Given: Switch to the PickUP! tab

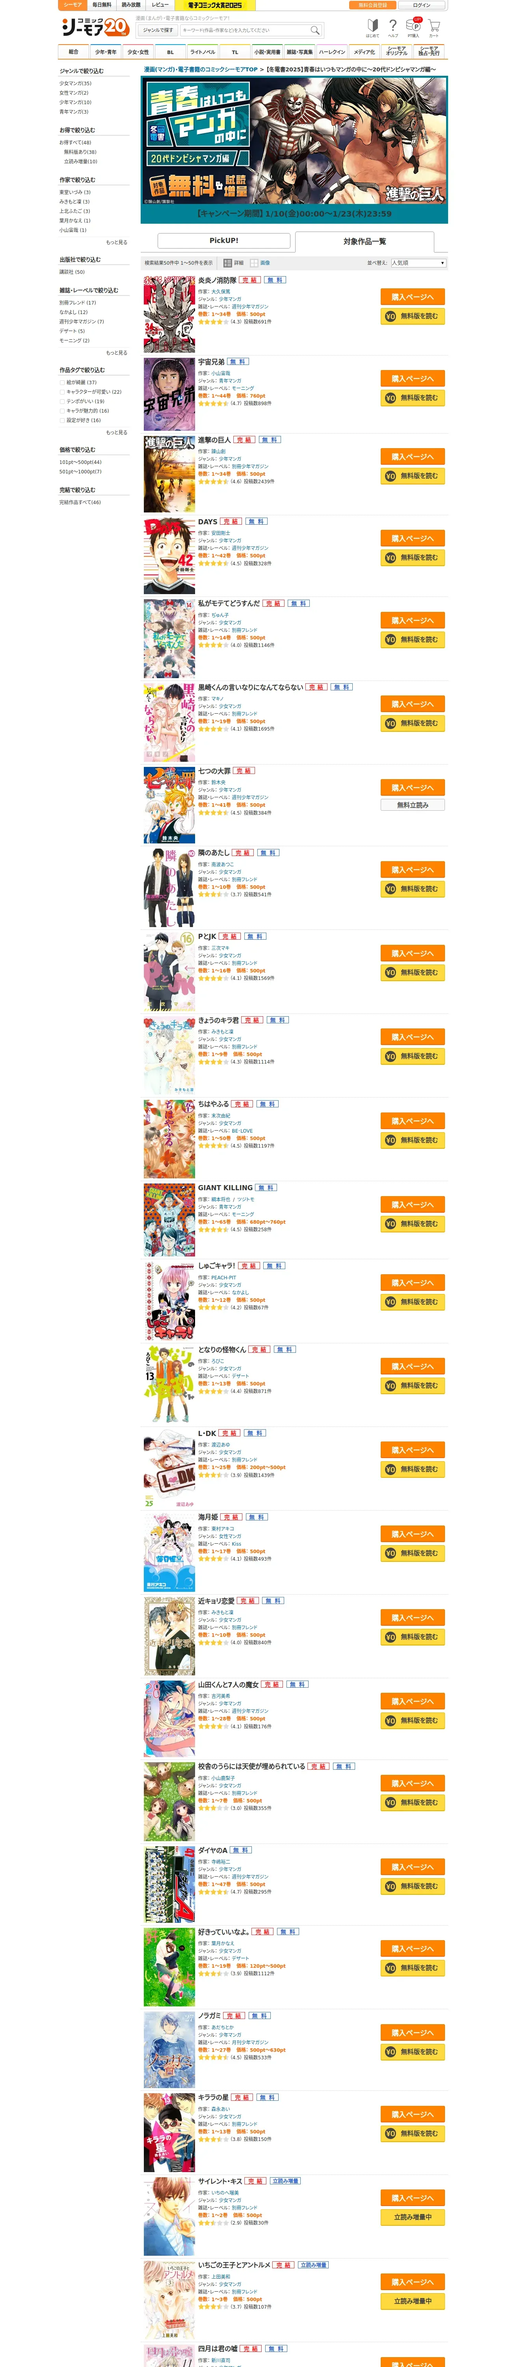Looking at the screenshot, I should pos(224,241).
